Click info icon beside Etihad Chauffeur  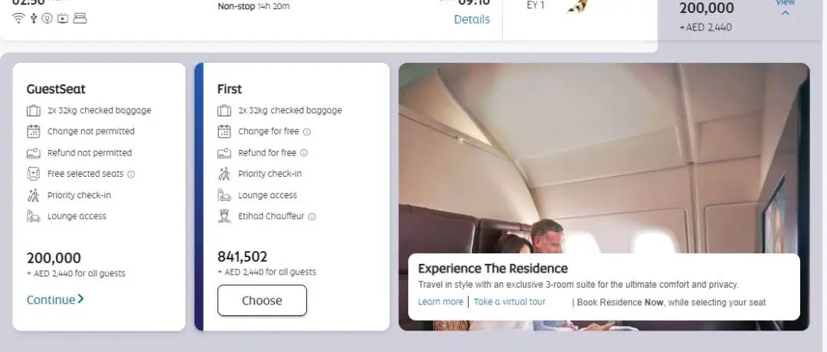tap(312, 217)
